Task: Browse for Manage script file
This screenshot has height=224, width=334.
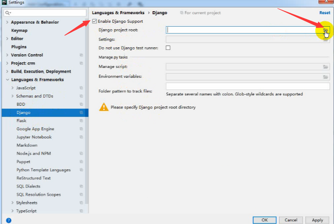Action: 325,67
